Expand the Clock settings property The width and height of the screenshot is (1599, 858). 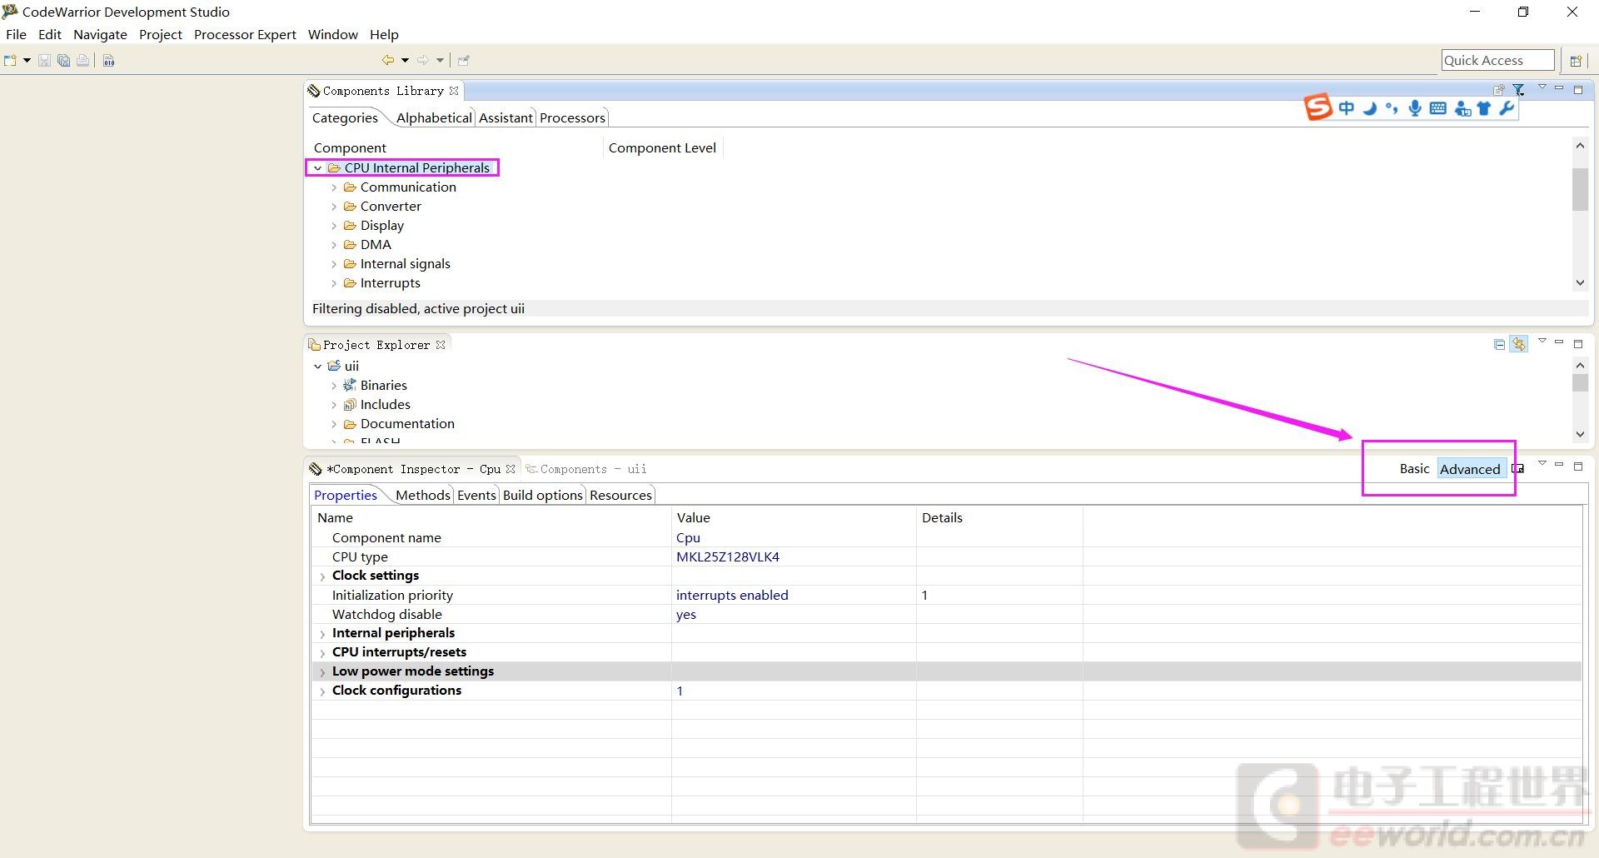(322, 576)
